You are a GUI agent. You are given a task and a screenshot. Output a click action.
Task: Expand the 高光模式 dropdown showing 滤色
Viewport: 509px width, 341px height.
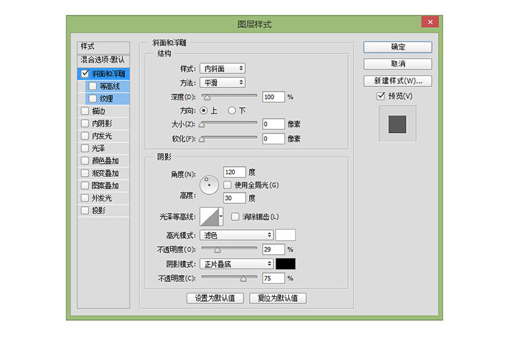(x=237, y=235)
